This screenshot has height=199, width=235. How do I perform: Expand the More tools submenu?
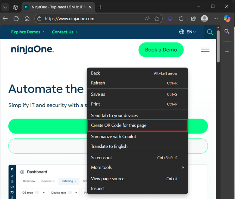tap(137, 167)
